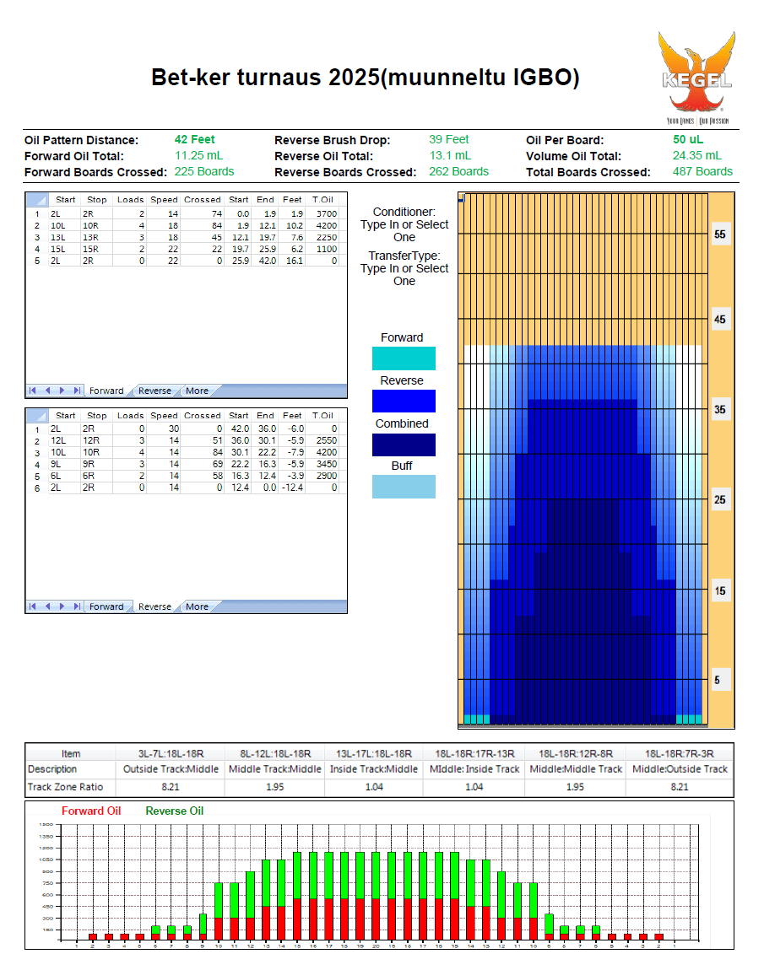Open the More tab in lower table
764x970 pixels.
197,607
